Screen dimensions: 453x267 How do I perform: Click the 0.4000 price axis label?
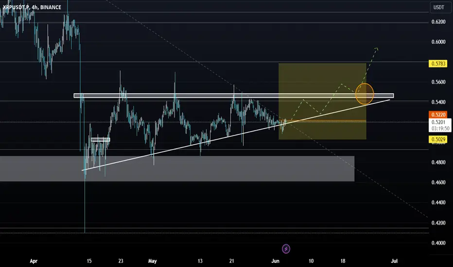[438, 243]
